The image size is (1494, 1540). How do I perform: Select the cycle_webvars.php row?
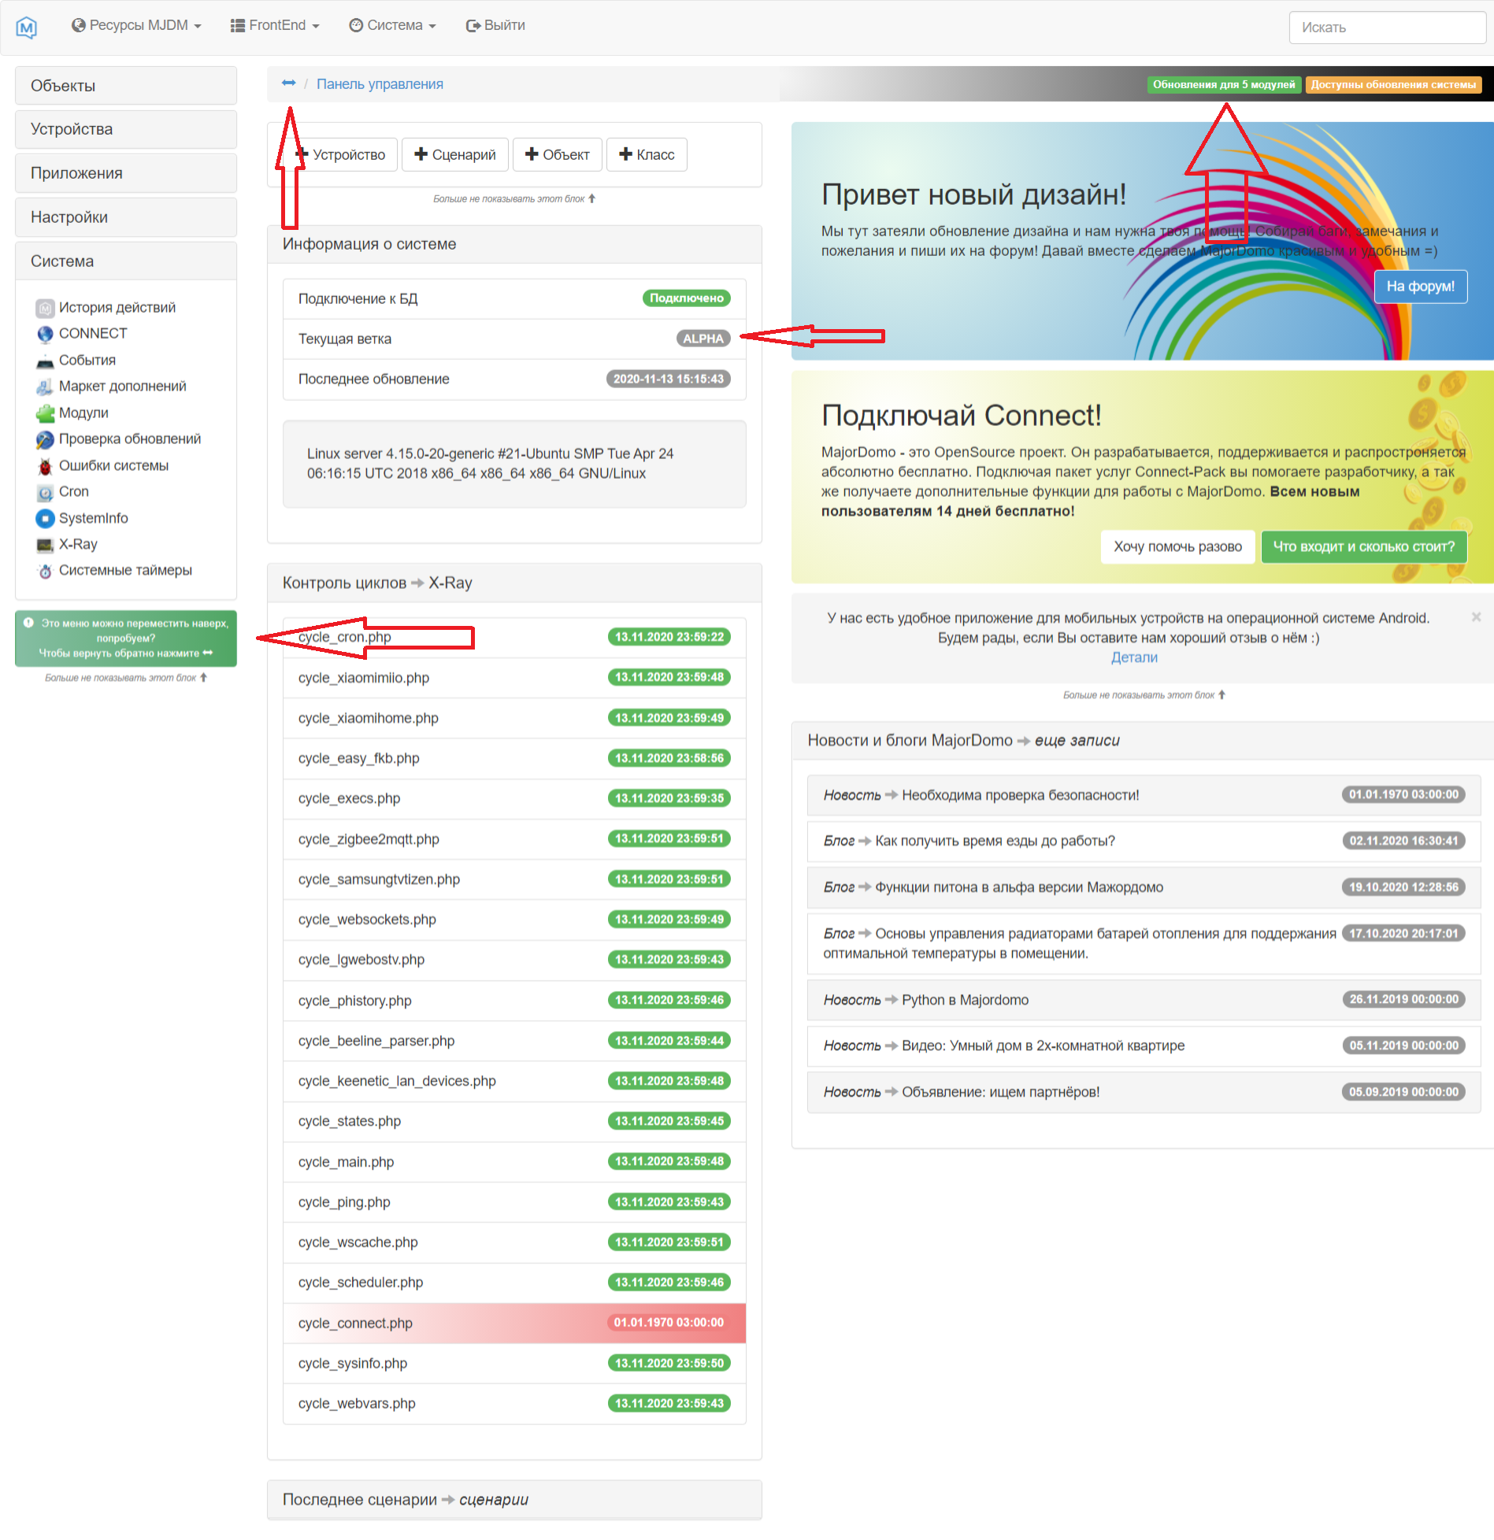click(514, 1404)
